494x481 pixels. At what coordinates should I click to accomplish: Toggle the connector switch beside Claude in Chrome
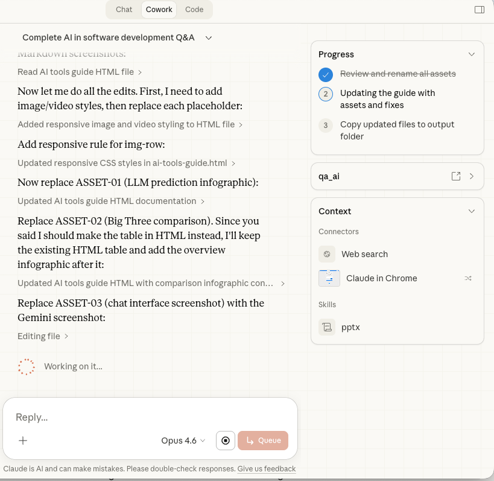pyautogui.click(x=468, y=278)
